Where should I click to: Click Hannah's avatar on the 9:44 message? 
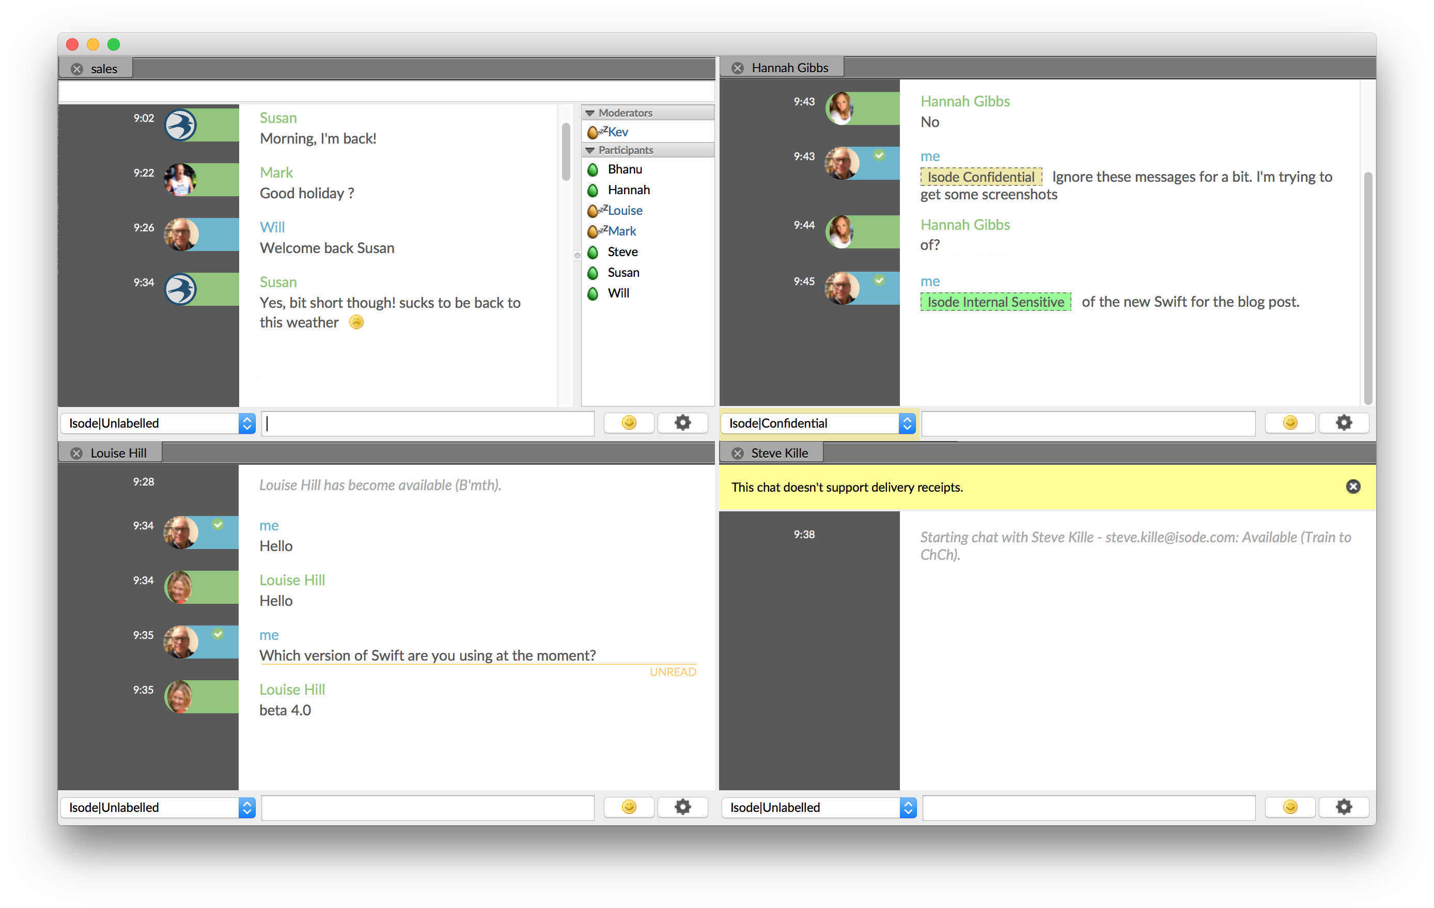tap(841, 231)
